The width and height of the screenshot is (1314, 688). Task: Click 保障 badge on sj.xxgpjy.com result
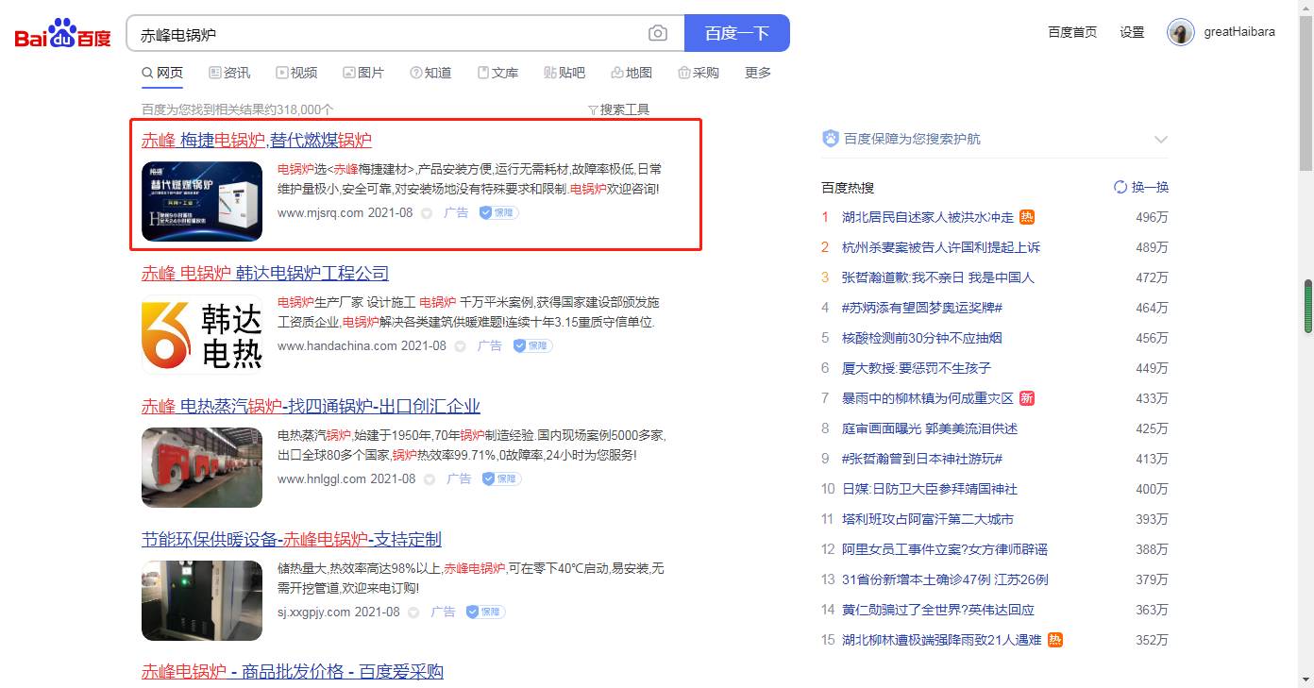485,612
